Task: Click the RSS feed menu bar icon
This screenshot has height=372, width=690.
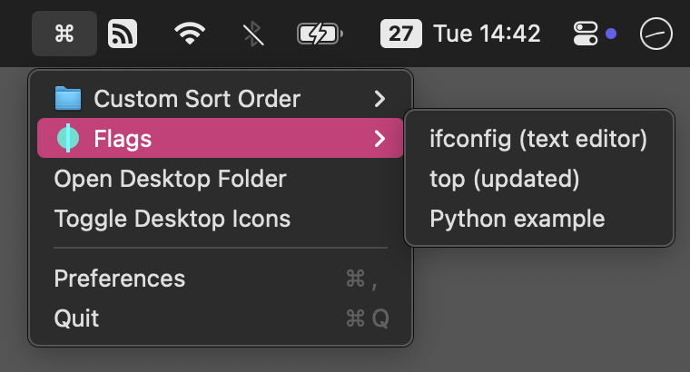Action: coord(123,34)
